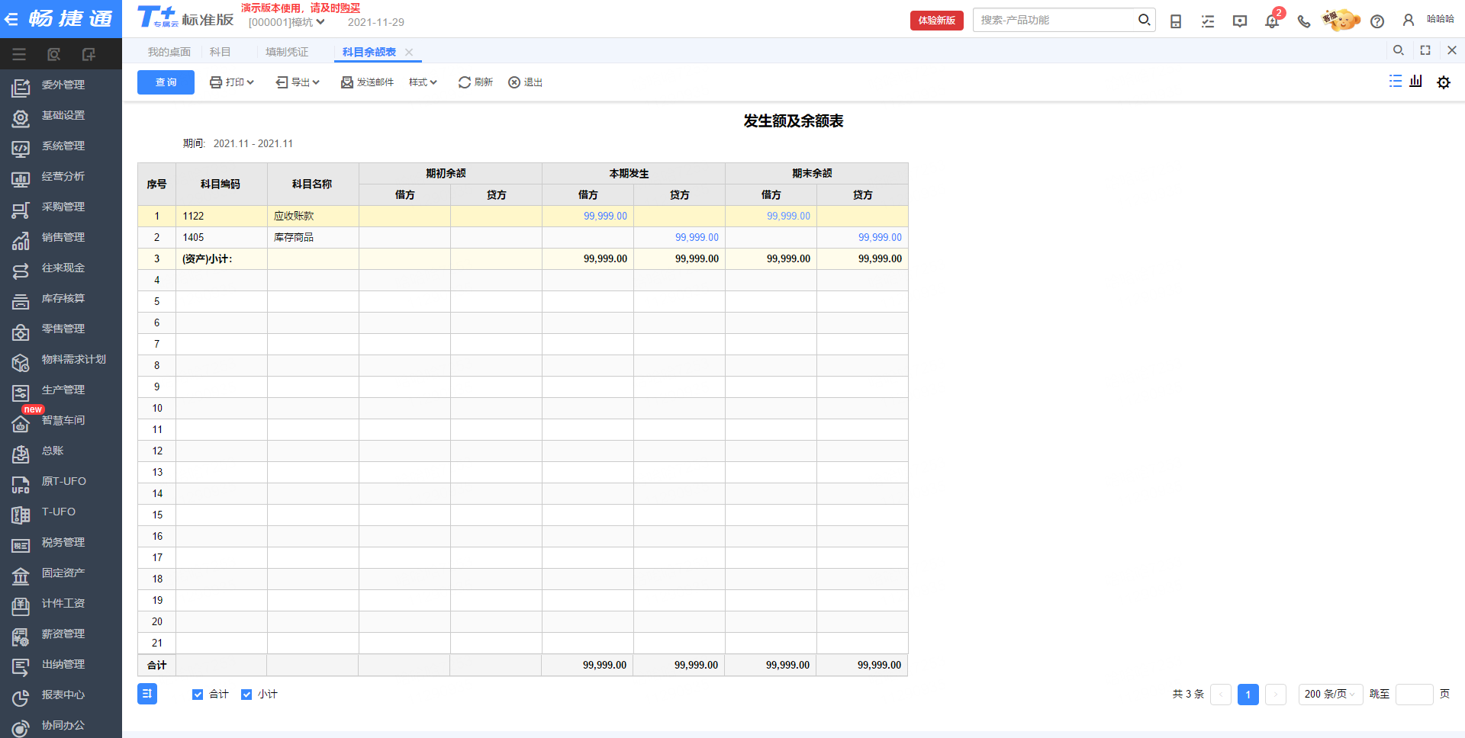Image resolution: width=1465 pixels, height=738 pixels.
Task: Click the 发送邮件 button
Action: pyautogui.click(x=367, y=82)
